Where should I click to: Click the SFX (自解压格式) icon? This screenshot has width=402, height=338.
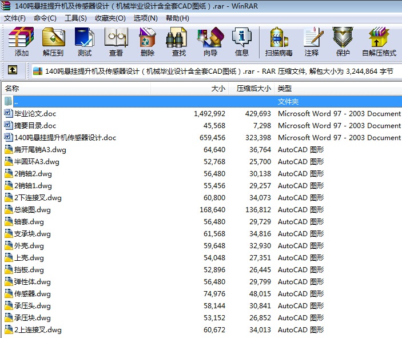pyautogui.click(x=379, y=37)
